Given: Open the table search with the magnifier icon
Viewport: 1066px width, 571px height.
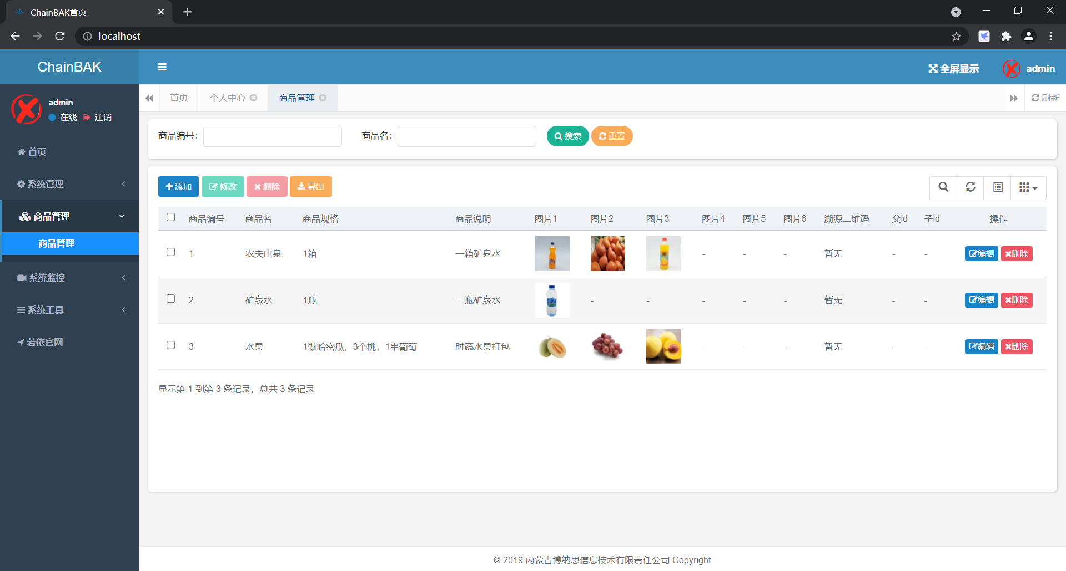Looking at the screenshot, I should pos(943,187).
